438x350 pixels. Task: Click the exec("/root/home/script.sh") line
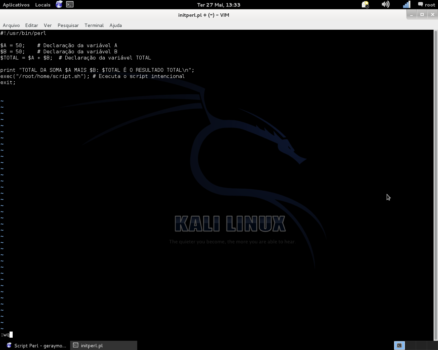pos(92,76)
